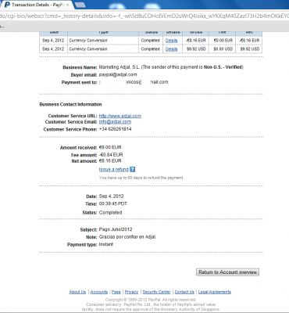Open a new browser tab
Image resolution: width=289 pixels, height=313 pixels.
click(x=80, y=5)
